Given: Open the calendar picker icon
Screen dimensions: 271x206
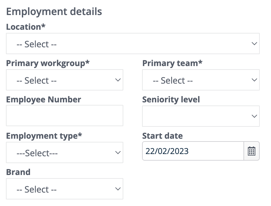Looking at the screenshot, I should [252, 151].
